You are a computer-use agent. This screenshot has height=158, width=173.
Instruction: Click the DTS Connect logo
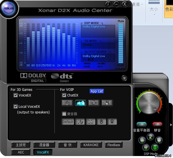pyautogui.click(x=62, y=78)
